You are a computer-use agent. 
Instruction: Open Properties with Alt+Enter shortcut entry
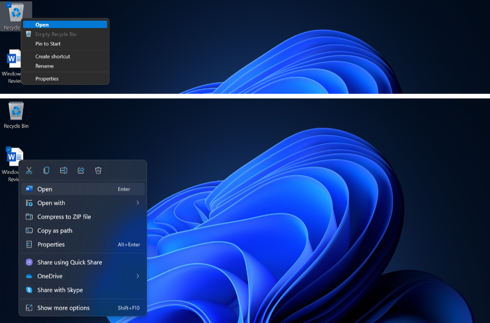tap(83, 244)
